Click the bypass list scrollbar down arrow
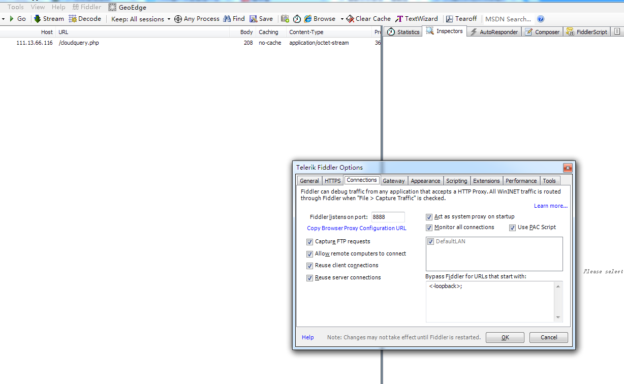 [558, 317]
